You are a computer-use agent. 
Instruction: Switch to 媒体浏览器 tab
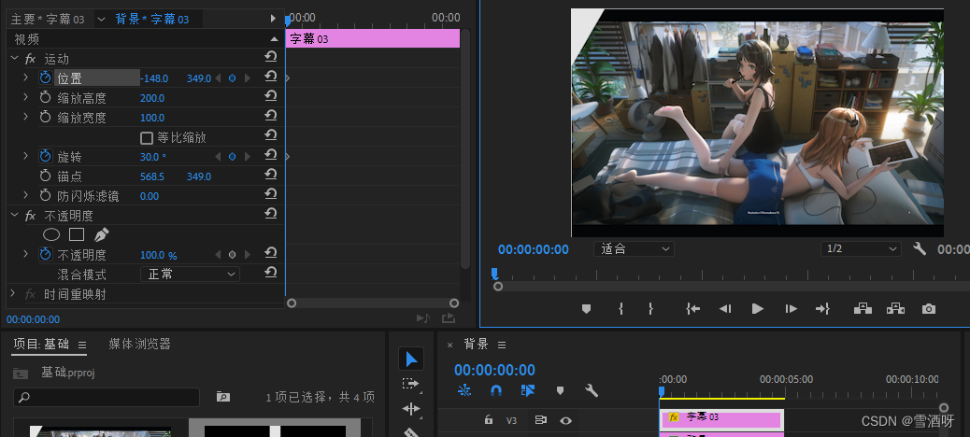(139, 344)
